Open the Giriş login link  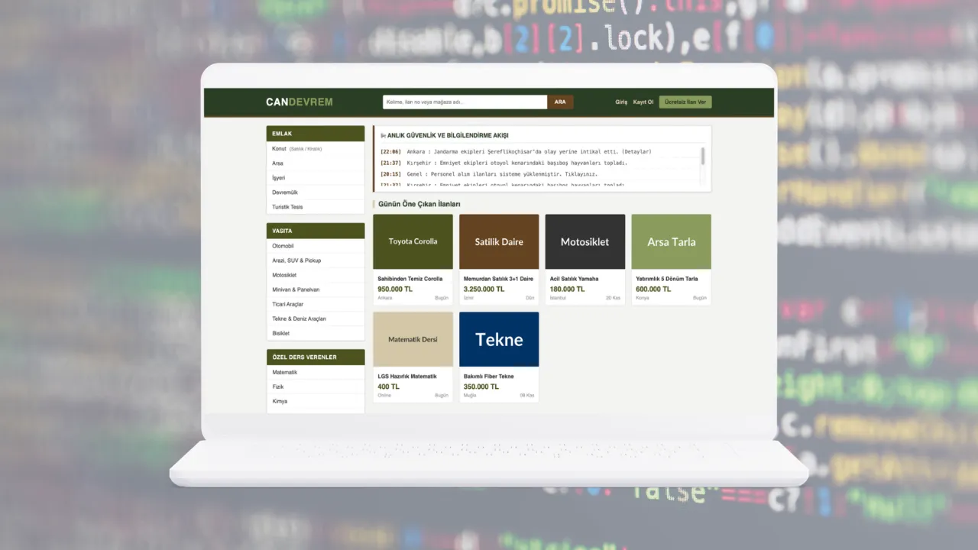[x=621, y=102]
